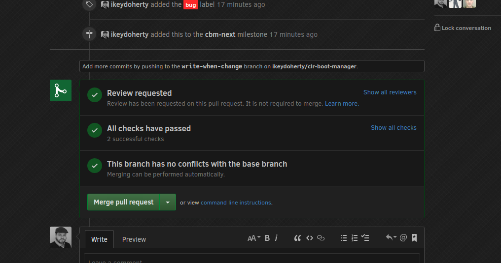Click 'Merging can be performed automatically.' text
The image size is (501, 263).
click(166, 174)
